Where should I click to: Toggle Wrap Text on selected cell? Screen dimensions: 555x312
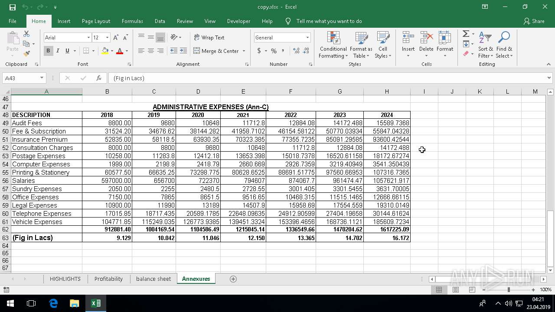point(209,38)
